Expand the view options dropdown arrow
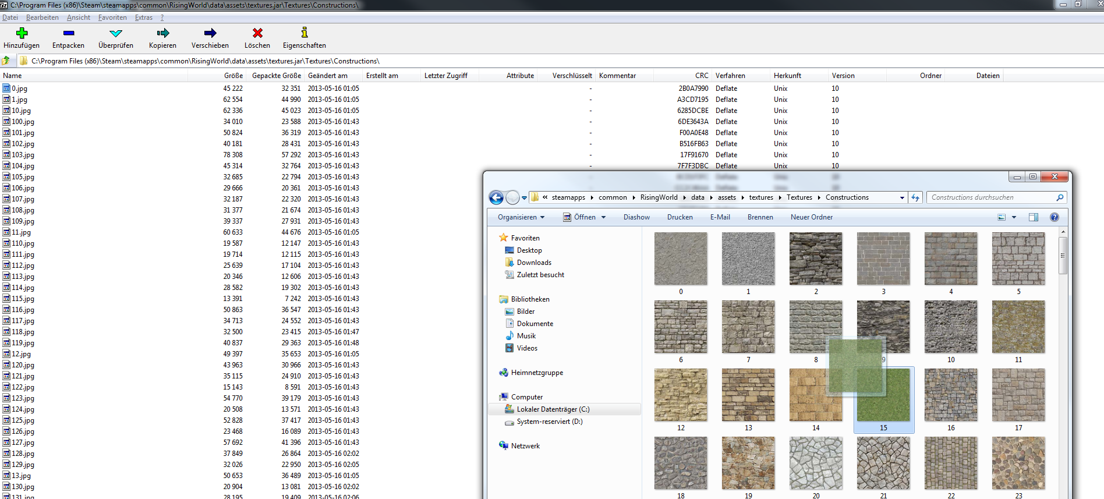1104x499 pixels. [1014, 217]
